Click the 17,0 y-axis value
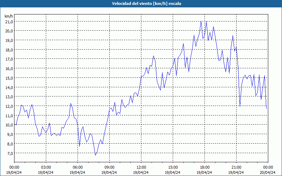The height and width of the screenshot is (176, 282). tap(10, 59)
